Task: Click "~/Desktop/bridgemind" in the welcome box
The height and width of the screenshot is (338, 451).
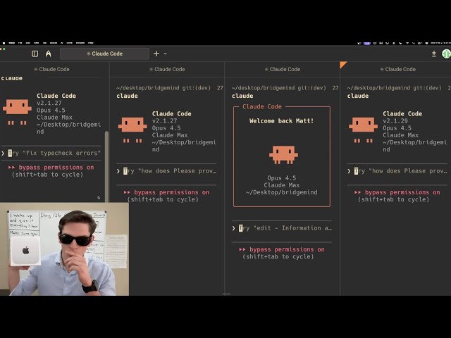Action: (282, 192)
